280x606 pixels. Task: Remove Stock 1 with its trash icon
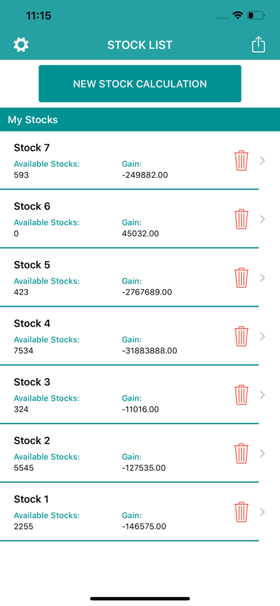point(241,511)
